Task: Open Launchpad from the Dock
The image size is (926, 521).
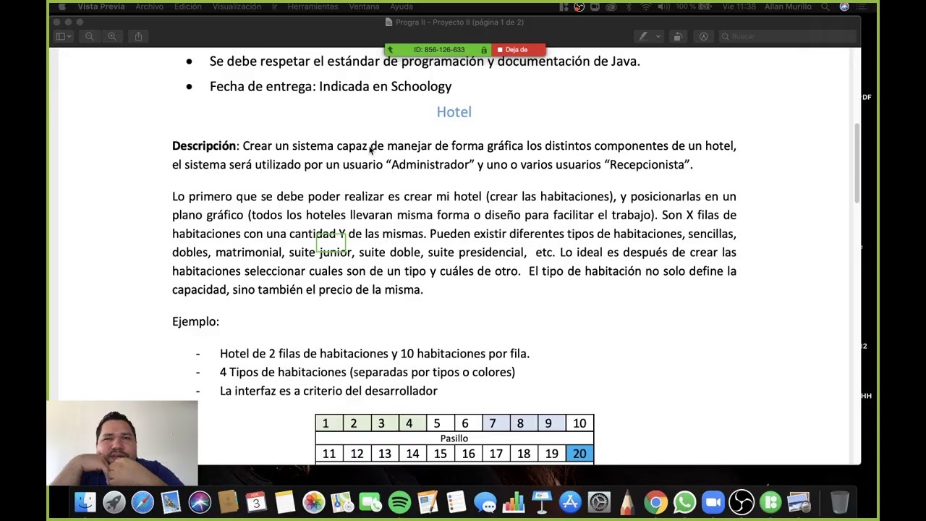Action: coord(114,502)
